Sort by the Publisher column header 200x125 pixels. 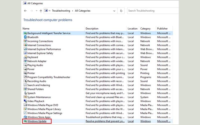click(162, 28)
